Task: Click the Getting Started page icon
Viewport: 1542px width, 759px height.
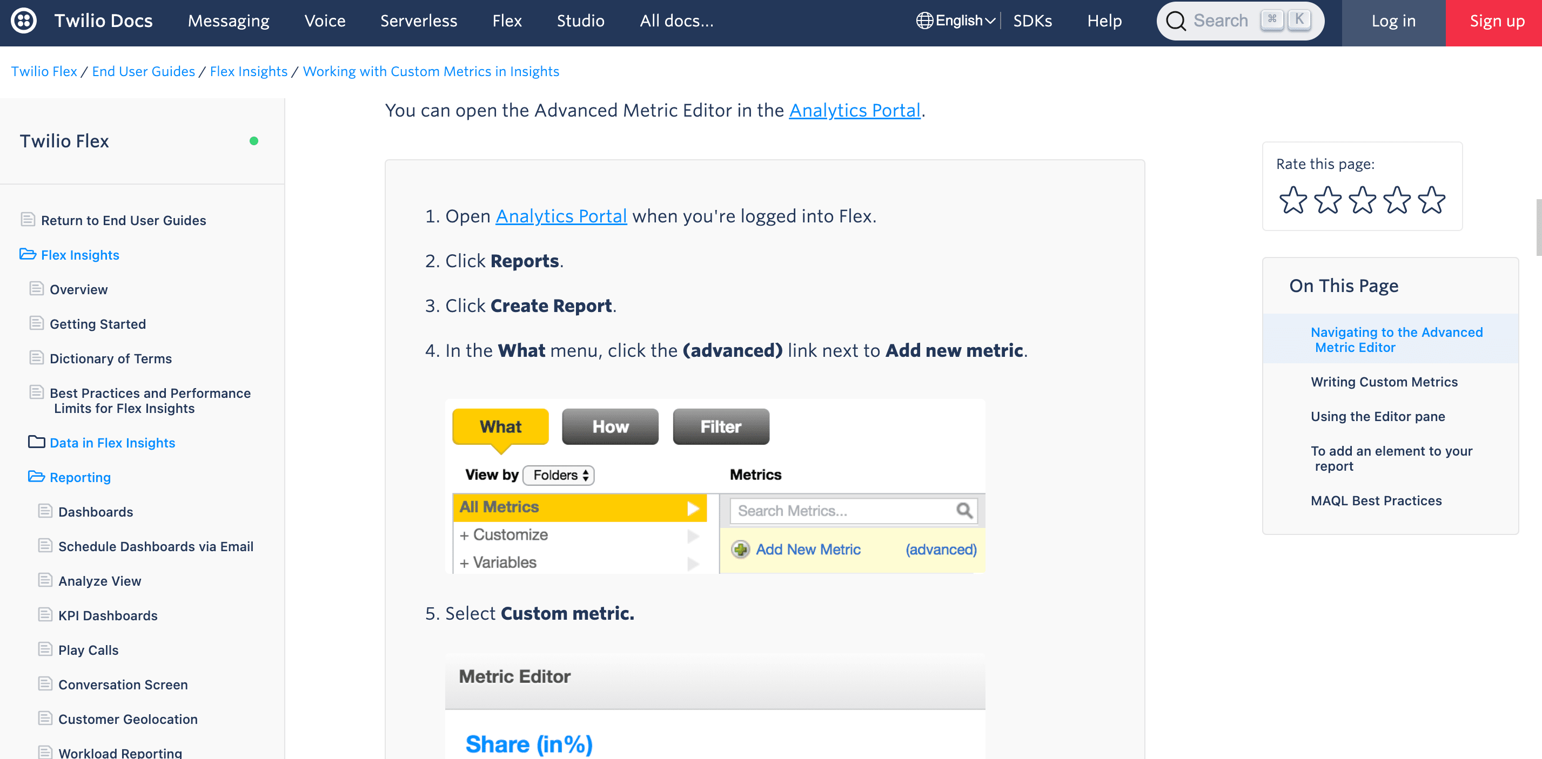Action: click(x=37, y=323)
